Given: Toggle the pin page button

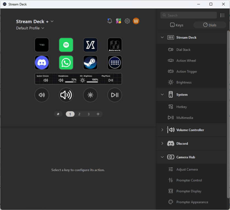Looking at the screenshot, I should click(58, 114).
